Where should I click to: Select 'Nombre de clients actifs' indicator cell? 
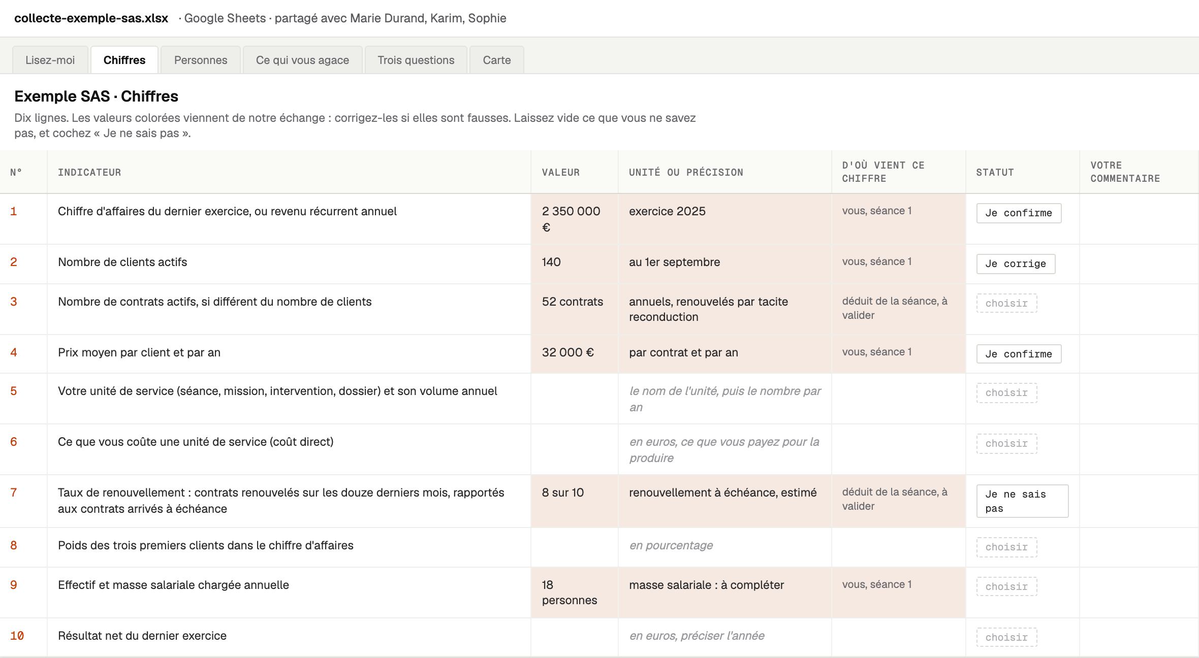tap(289, 264)
